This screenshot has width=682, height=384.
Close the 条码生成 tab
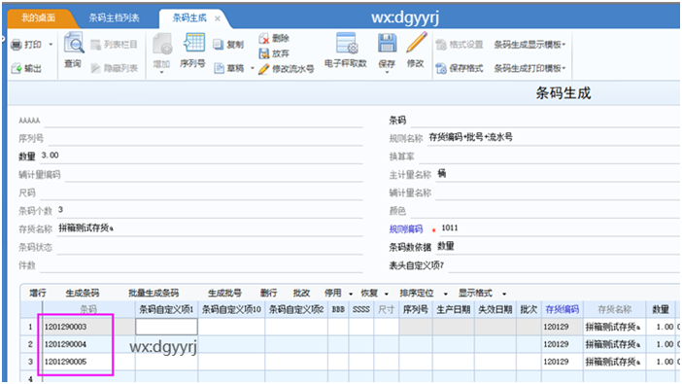[x=217, y=18]
